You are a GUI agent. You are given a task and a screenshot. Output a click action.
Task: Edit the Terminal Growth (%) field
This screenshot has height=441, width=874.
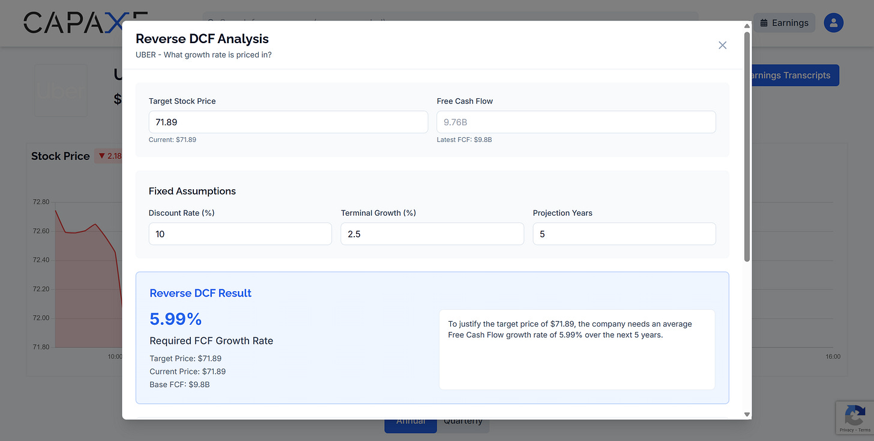pos(432,234)
